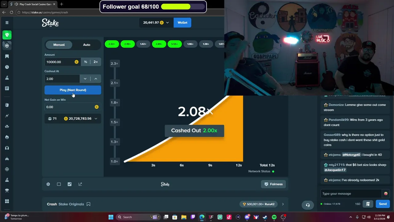Halve the bet amount with ½
Image resolution: width=394 pixels, height=222 pixels.
pyautogui.click(x=86, y=62)
